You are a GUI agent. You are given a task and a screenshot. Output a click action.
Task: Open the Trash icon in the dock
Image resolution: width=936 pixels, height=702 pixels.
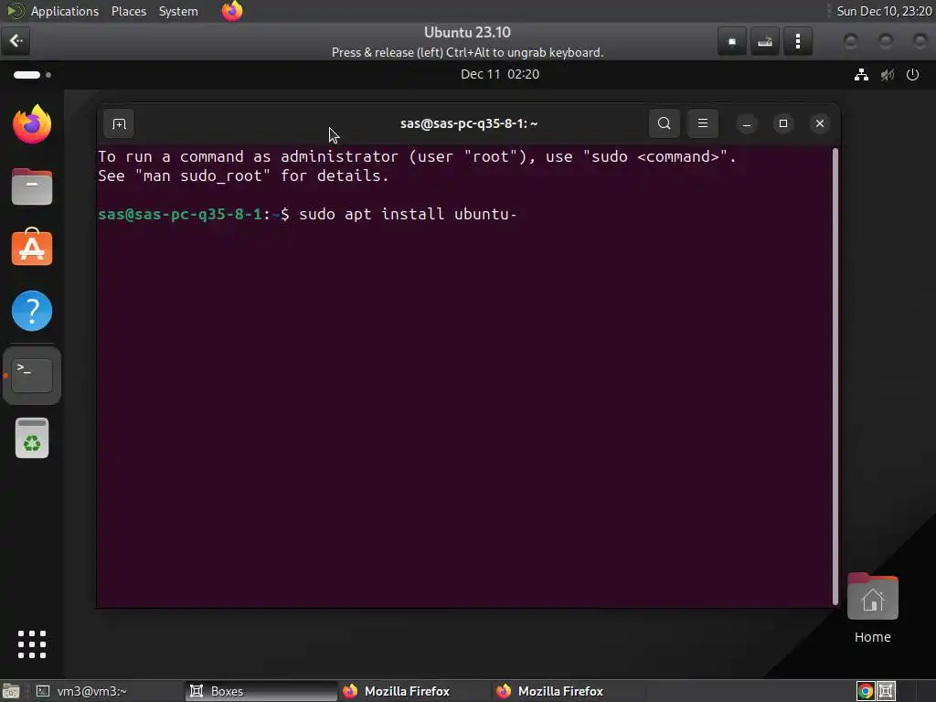pyautogui.click(x=32, y=438)
